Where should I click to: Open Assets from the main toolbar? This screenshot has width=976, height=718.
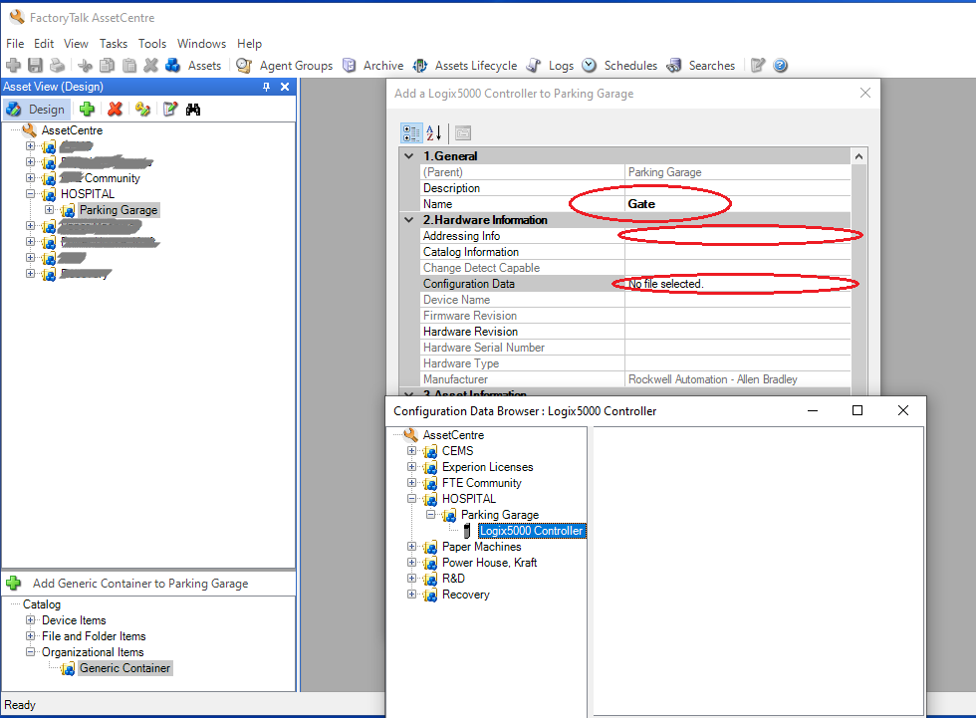point(193,65)
